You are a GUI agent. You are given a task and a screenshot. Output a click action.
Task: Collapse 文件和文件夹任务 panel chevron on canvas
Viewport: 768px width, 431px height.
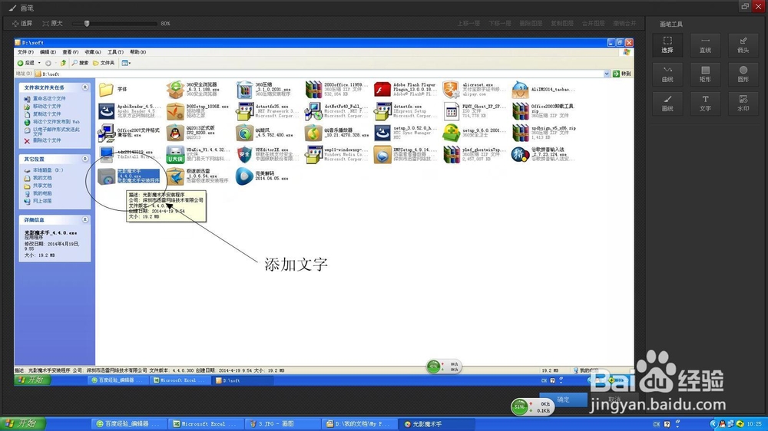84,87
